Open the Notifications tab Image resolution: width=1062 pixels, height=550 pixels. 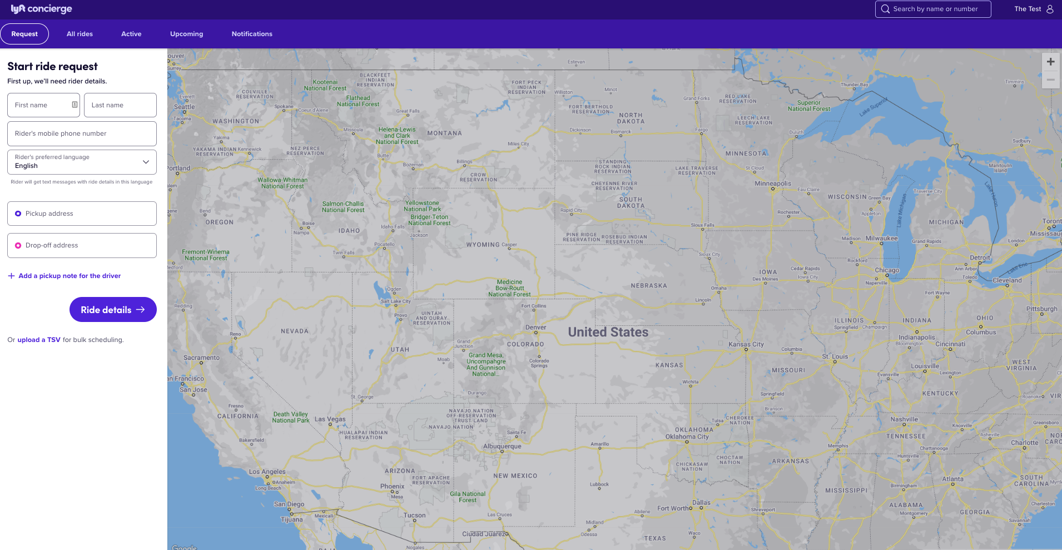pyautogui.click(x=252, y=34)
